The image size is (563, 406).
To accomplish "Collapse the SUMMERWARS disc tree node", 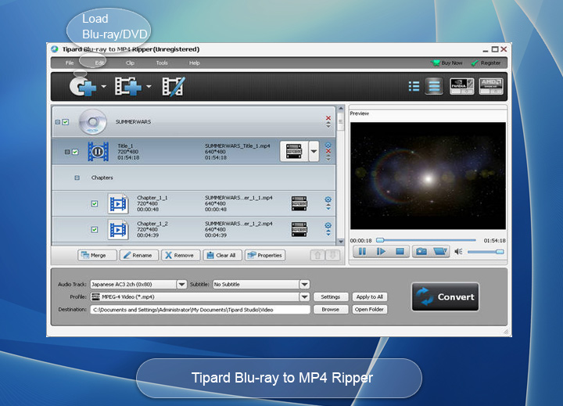I will coord(57,122).
